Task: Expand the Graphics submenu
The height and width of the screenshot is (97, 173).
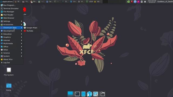Action: click(x=12, y=37)
